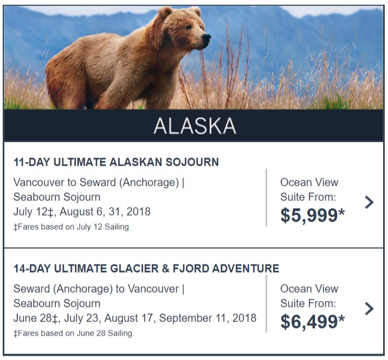The width and height of the screenshot is (388, 360).
Task: Click the $6,499 fare price
Action: (x=312, y=321)
